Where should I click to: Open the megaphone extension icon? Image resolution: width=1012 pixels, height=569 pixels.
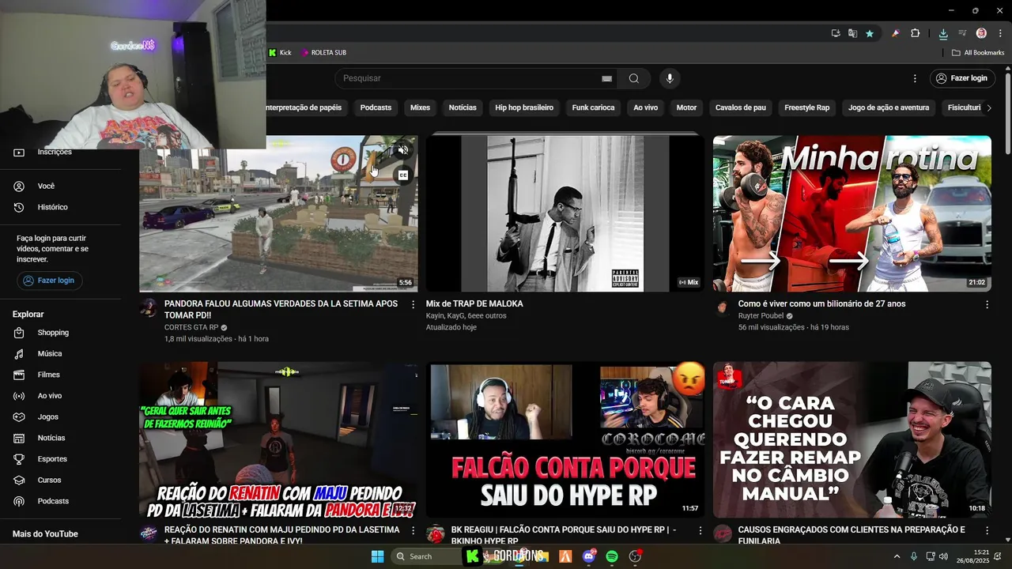click(x=896, y=33)
